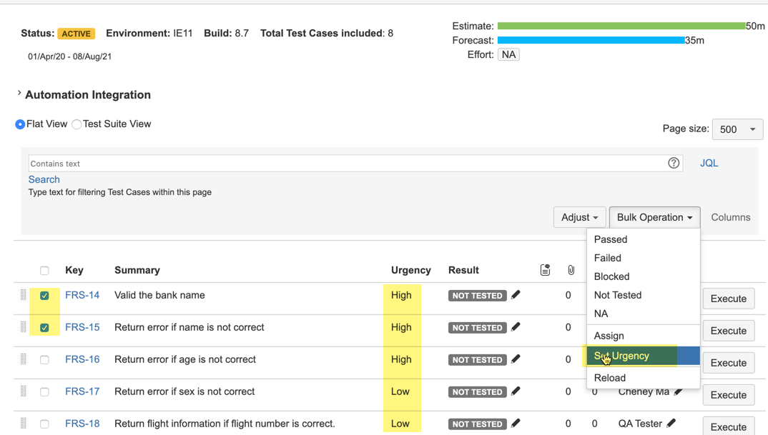Click the help question mark icon in search field
Image resolution: width=768 pixels, height=435 pixels.
pyautogui.click(x=673, y=164)
